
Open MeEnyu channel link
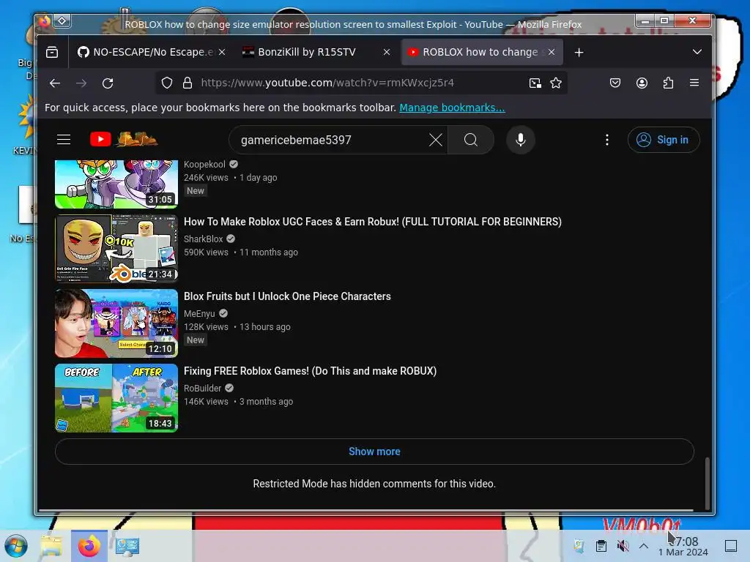point(199,313)
